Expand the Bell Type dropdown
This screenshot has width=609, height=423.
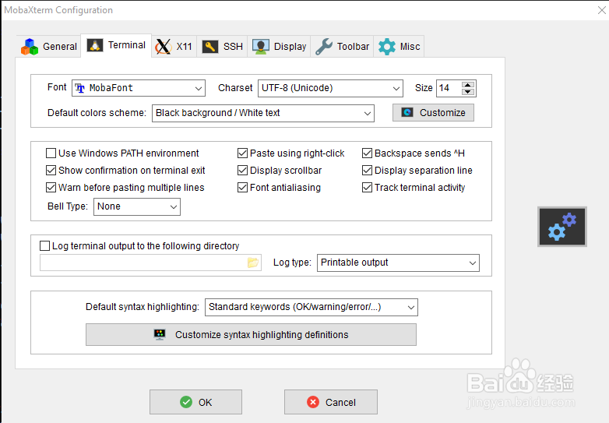point(137,206)
